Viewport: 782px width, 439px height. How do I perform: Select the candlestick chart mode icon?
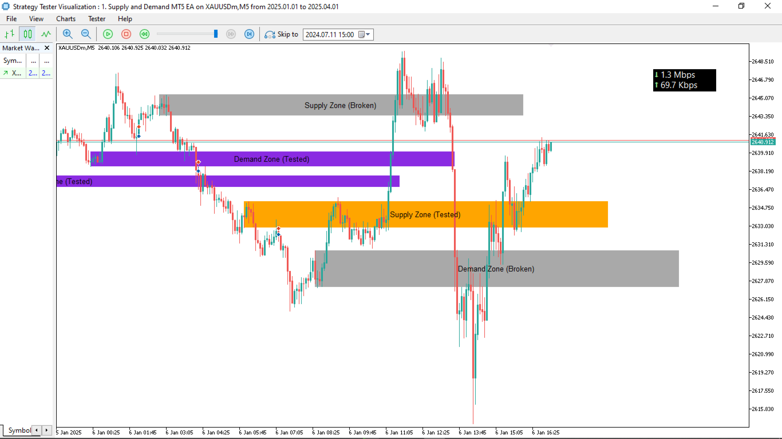tap(27, 34)
